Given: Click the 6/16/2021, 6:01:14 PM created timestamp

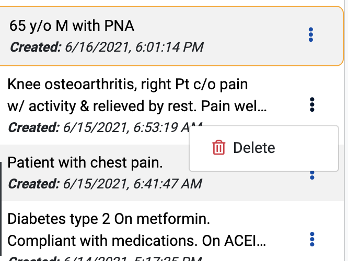Looking at the screenshot, I should coord(134,47).
